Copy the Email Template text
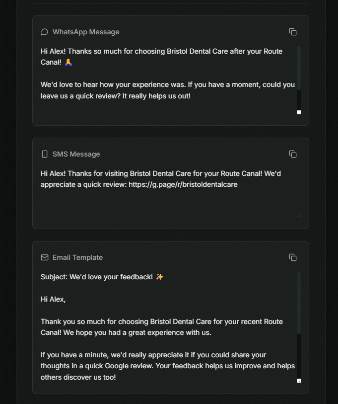The width and height of the screenshot is (338, 404). point(293,257)
